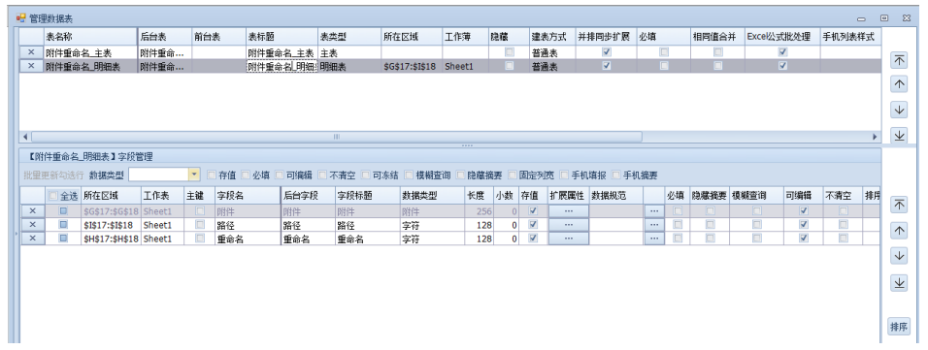Toggle 可编辑 checkbox for 重命名 field
The height and width of the screenshot is (350, 928).
point(803,238)
